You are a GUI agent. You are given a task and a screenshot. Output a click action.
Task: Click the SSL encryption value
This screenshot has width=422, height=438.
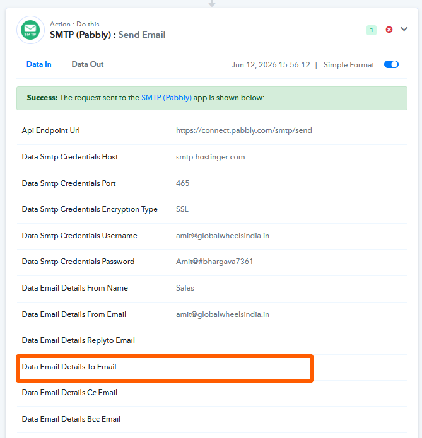pos(182,209)
